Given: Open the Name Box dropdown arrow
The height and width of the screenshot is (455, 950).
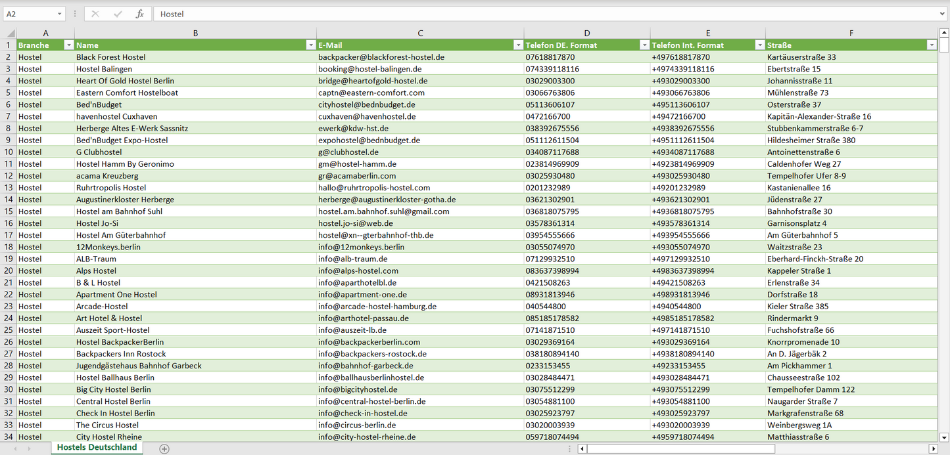Looking at the screenshot, I should tap(59, 14).
